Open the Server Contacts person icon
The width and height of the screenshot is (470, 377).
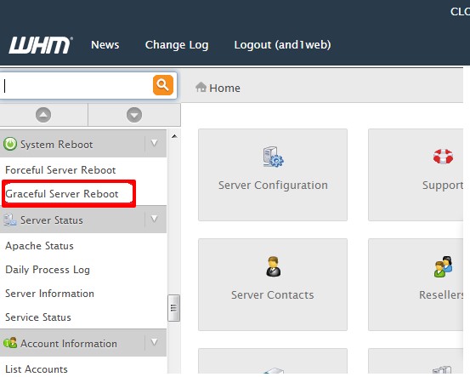pyautogui.click(x=273, y=266)
